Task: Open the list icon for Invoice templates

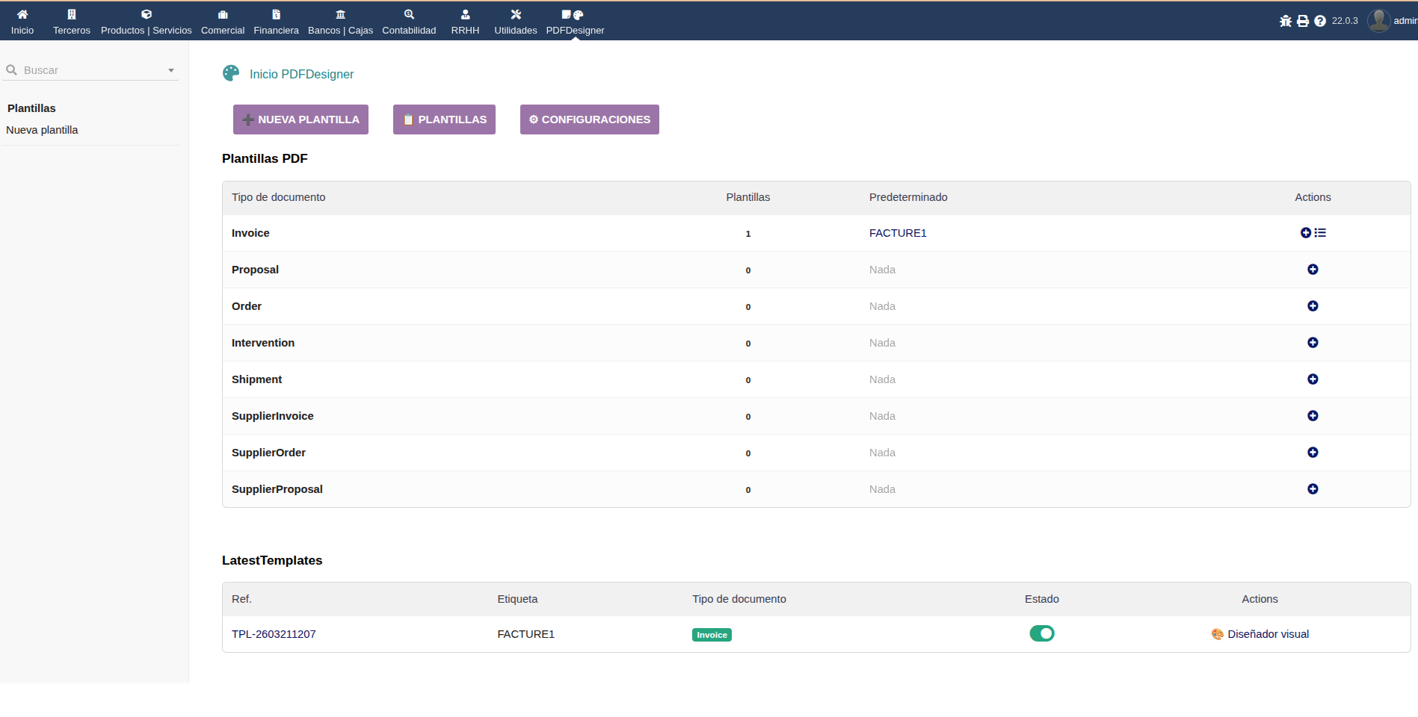Action: [x=1321, y=233]
